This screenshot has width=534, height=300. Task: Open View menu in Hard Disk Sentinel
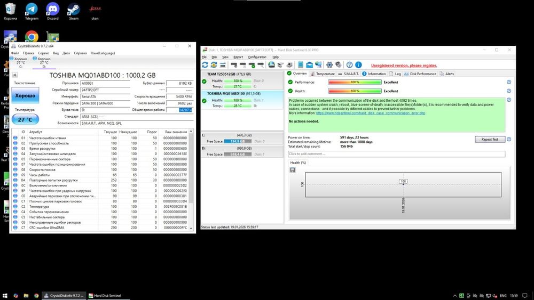[x=225, y=57]
